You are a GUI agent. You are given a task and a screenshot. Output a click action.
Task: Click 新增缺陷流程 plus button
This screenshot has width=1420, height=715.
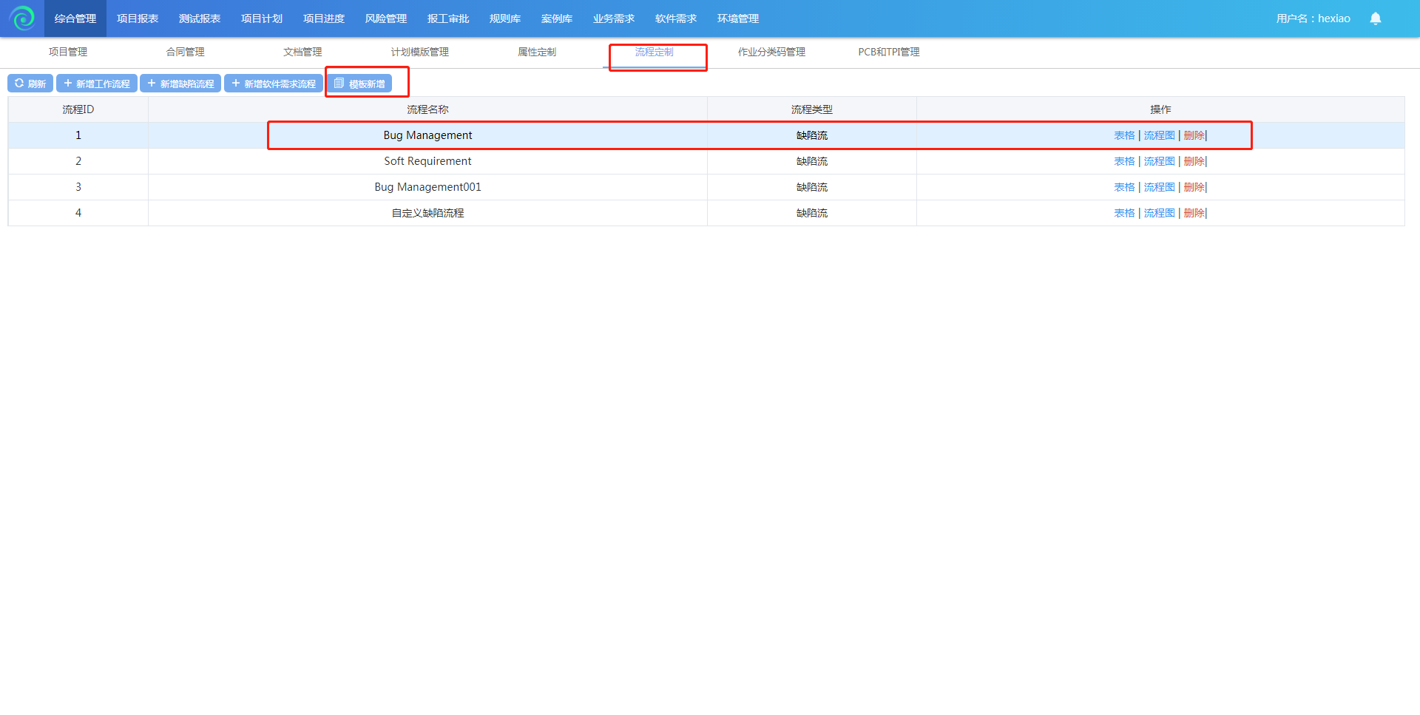pyautogui.click(x=180, y=84)
